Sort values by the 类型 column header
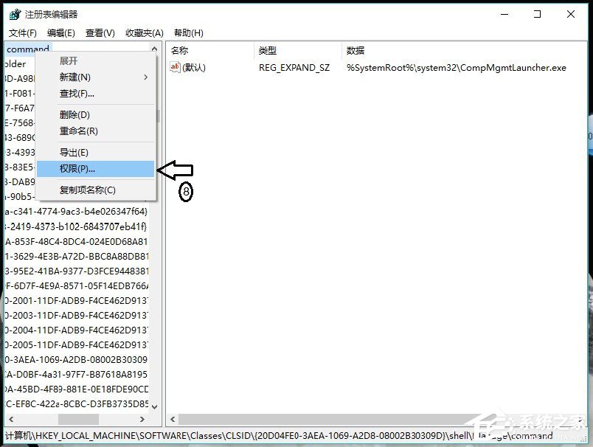Screen dimensions: 593x447 point(267,50)
